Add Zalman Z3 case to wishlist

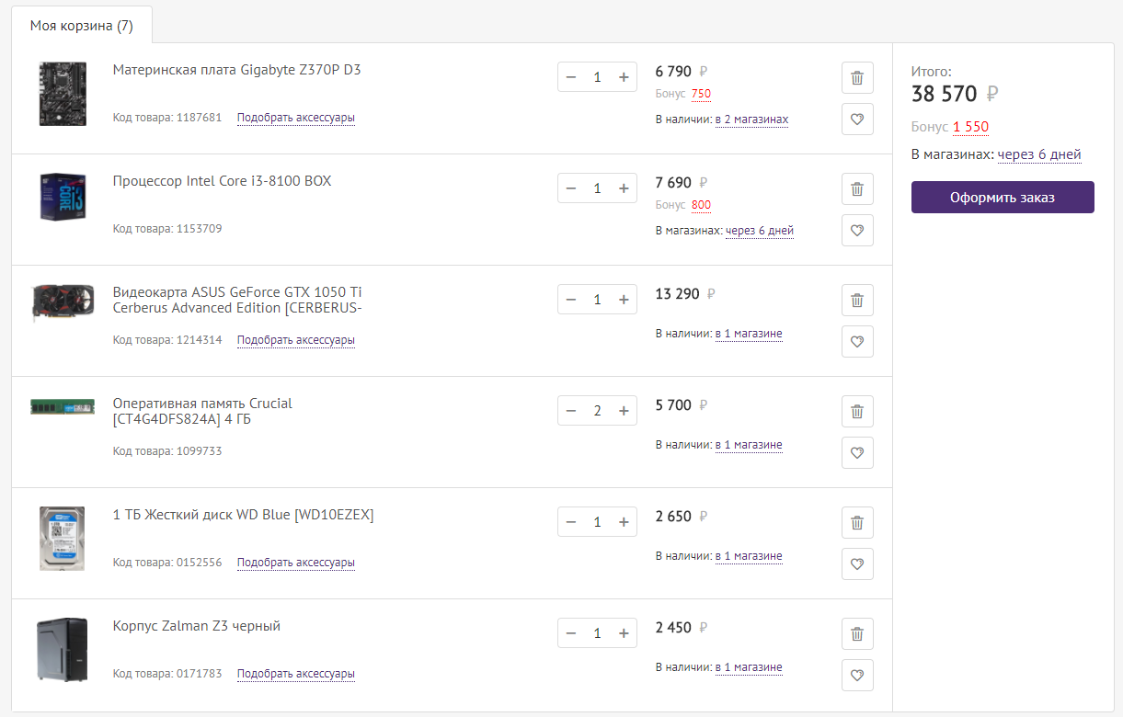coord(857,676)
